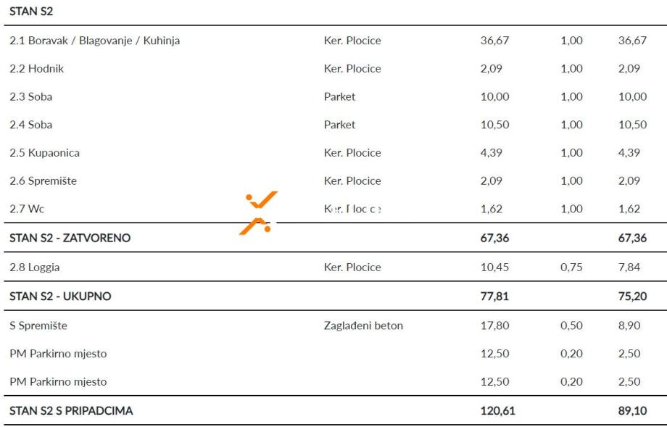This screenshot has height=427, width=667.
Task: Select the "2.1 Boravak / Blagovanje / Kuhinja" label
Action: click(x=94, y=41)
